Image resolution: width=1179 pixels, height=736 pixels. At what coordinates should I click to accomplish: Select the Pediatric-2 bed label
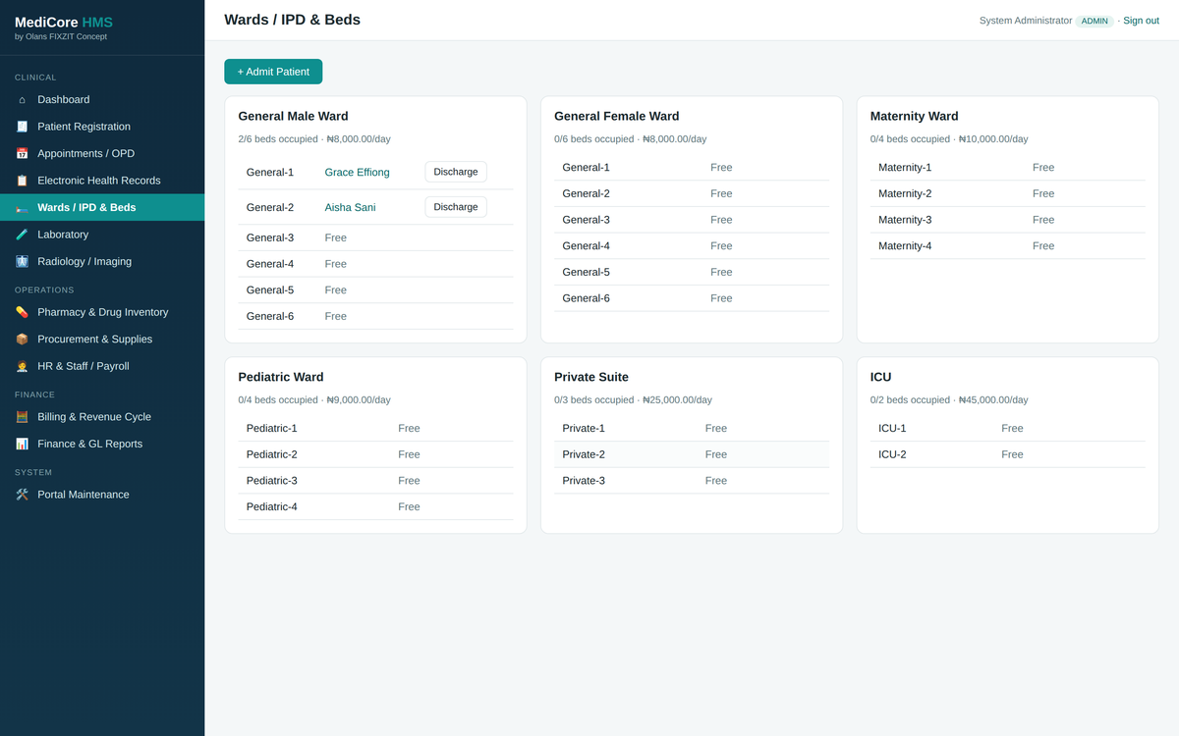pyautogui.click(x=272, y=454)
